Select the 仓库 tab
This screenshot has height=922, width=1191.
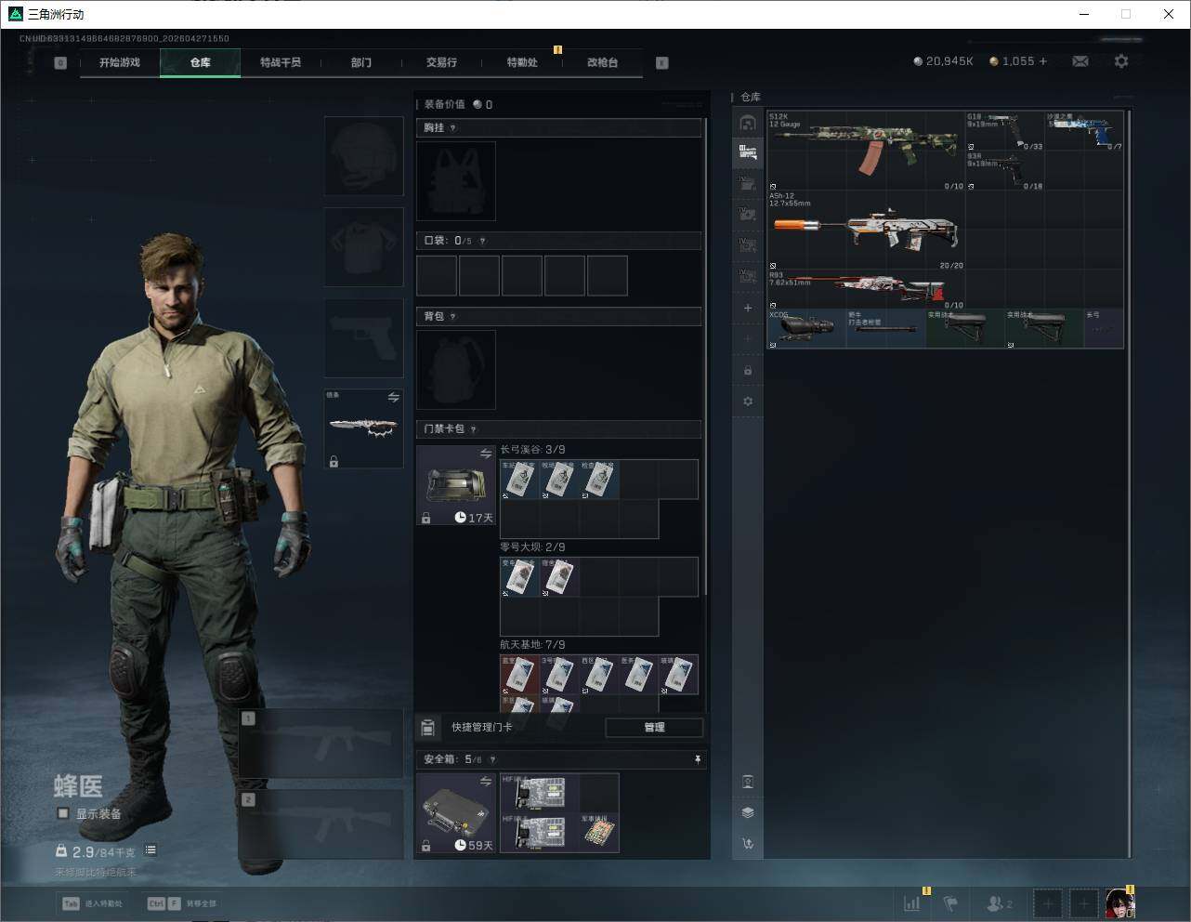pos(201,62)
